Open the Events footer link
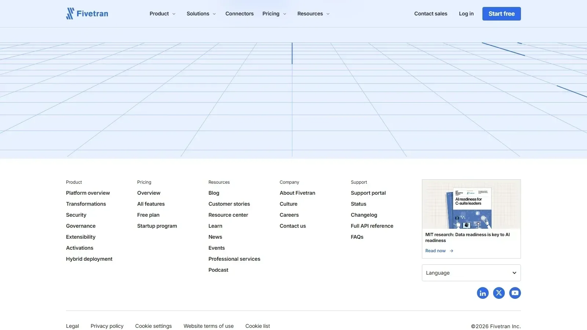 [x=216, y=248]
